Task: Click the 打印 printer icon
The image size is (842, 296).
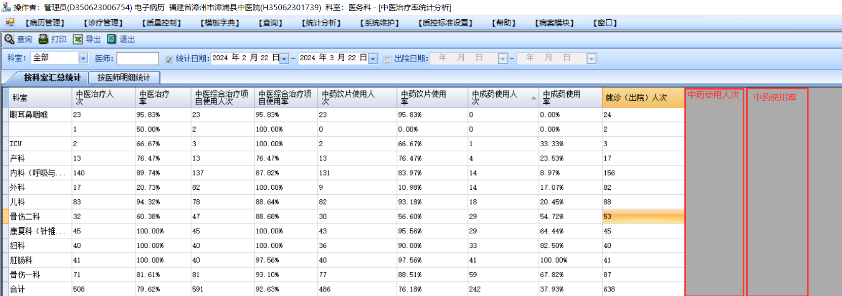Action: 44,39
